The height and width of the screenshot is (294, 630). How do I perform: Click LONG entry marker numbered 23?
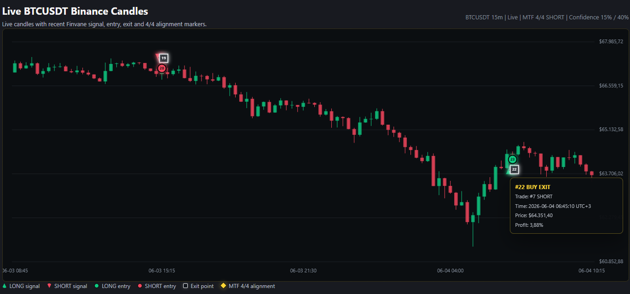pyautogui.click(x=512, y=159)
